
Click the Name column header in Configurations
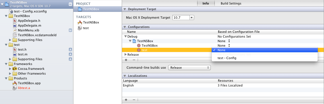point(131,32)
